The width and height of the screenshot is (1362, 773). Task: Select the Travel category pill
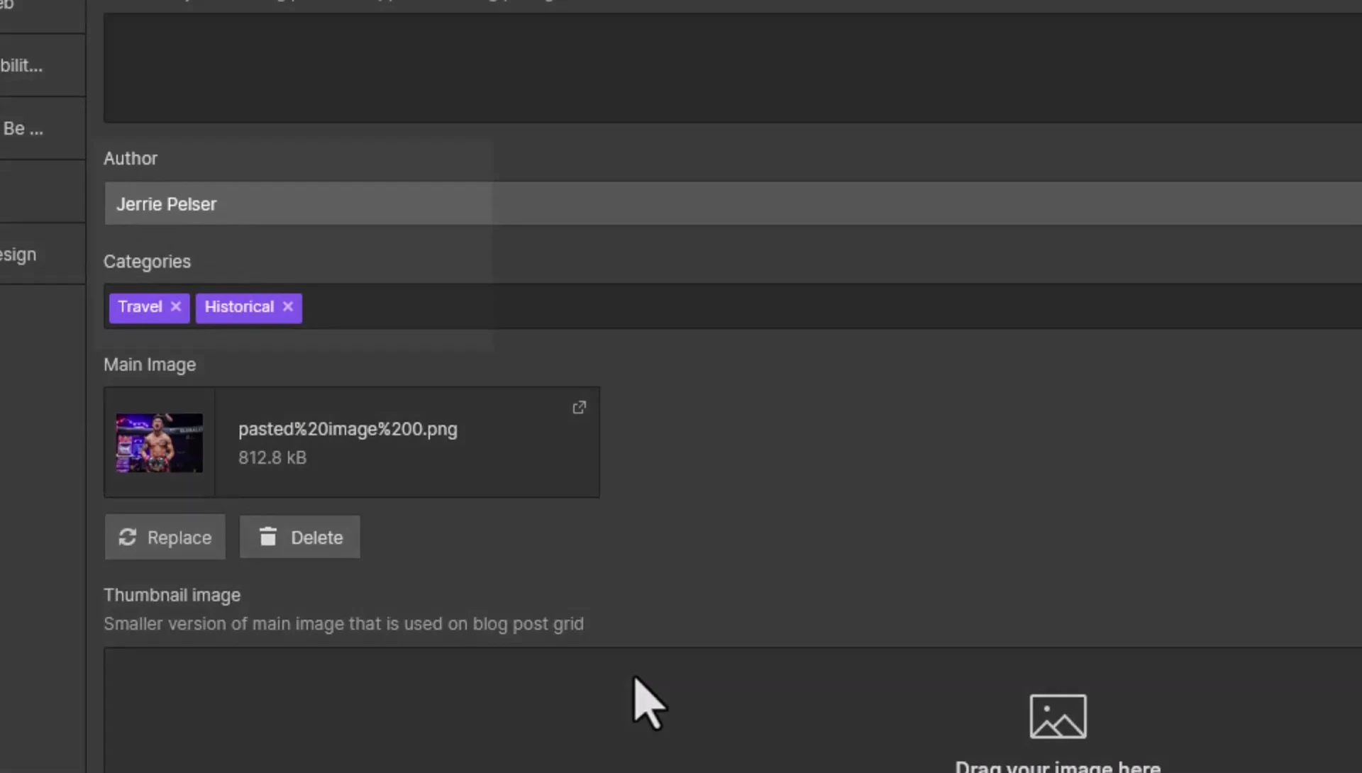click(140, 307)
